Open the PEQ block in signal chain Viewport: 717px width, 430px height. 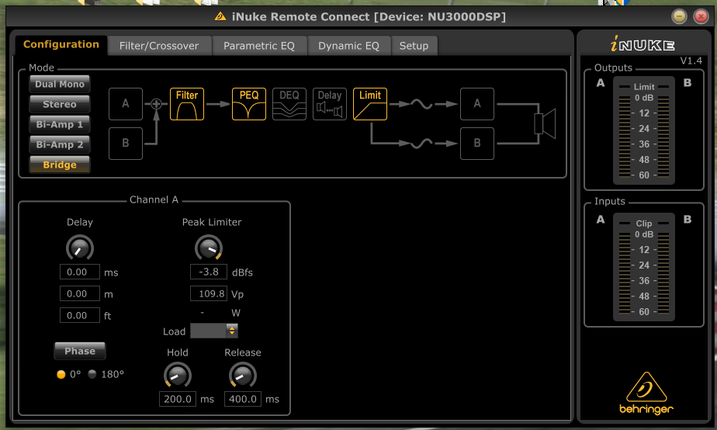[249, 104]
